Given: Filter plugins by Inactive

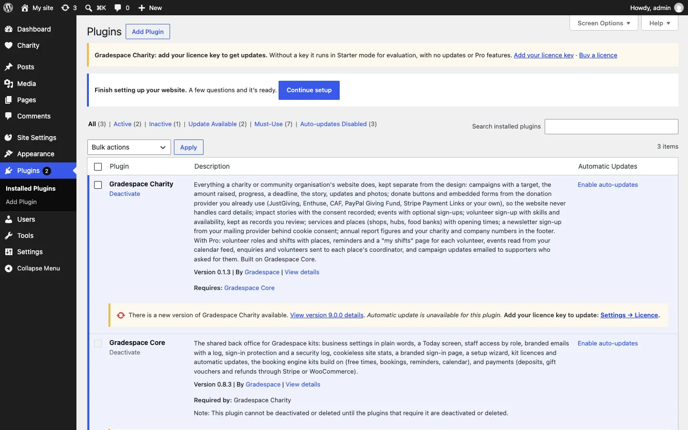Looking at the screenshot, I should 161,124.
